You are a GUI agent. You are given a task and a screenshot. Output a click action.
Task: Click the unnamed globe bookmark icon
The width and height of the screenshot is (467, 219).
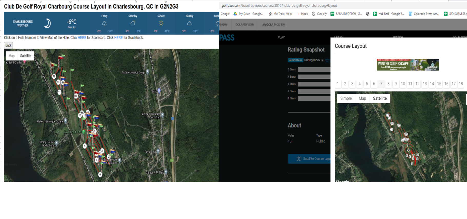(x=368, y=14)
